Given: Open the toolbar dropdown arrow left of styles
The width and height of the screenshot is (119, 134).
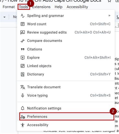Looking at the screenshot, I should [x=5, y=17].
